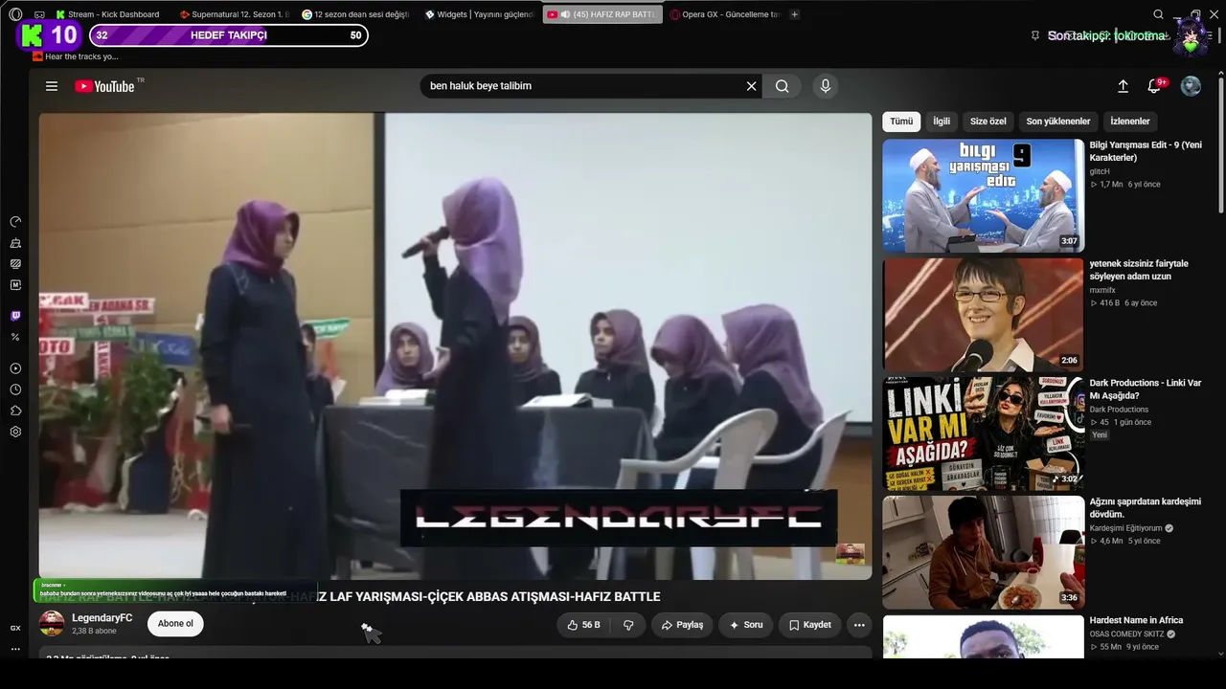
Task: Click the YouTube search magnifier button
Action: pyautogui.click(x=782, y=86)
